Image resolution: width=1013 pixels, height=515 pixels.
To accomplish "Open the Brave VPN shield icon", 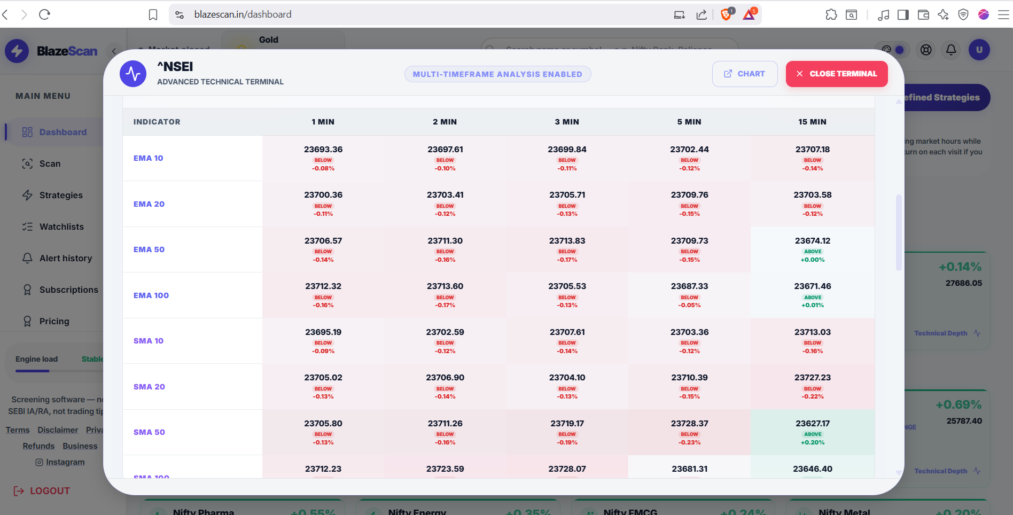I will point(963,15).
